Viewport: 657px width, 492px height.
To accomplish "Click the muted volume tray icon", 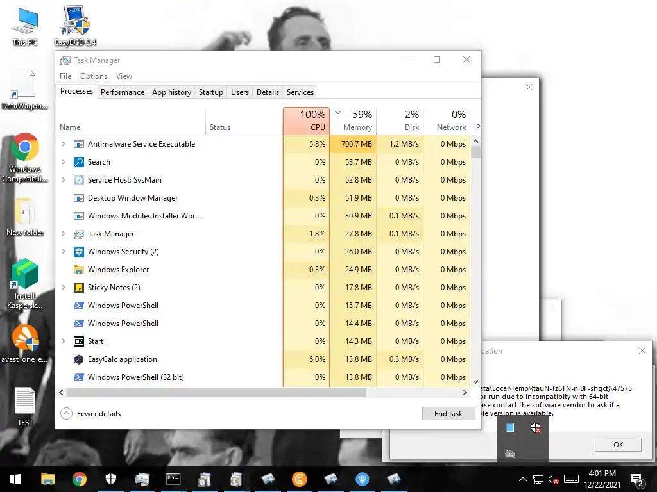I will [x=553, y=479].
